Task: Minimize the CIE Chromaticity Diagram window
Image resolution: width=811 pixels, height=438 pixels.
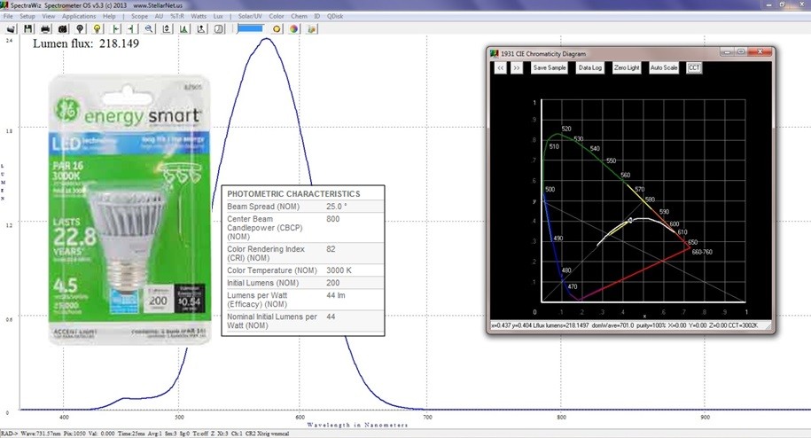Action: click(727, 51)
